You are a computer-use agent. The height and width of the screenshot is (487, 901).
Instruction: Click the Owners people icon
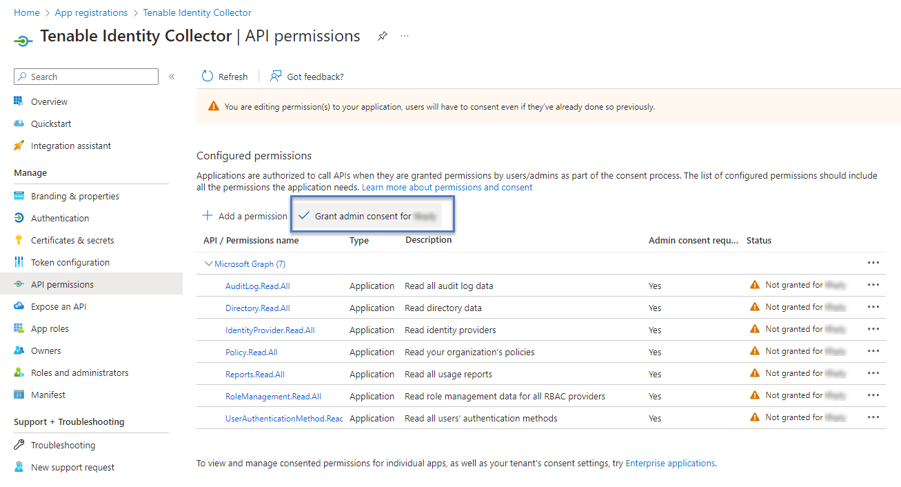19,350
